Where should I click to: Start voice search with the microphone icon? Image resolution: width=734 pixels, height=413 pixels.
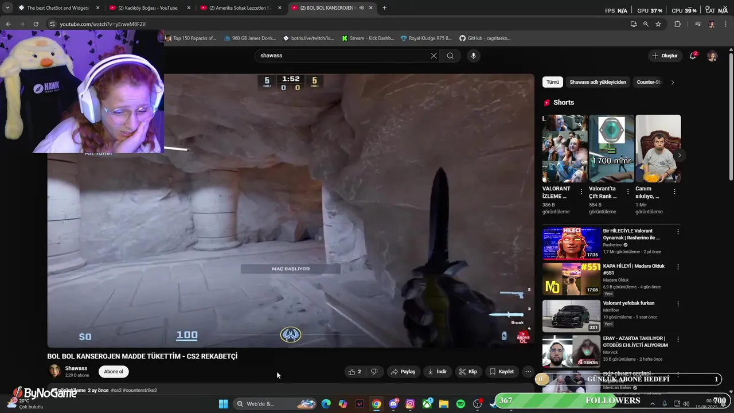pos(473,56)
